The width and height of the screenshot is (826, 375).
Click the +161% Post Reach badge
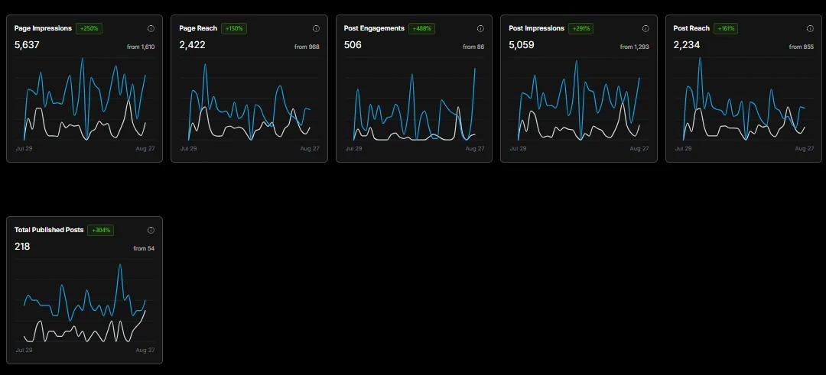click(726, 28)
